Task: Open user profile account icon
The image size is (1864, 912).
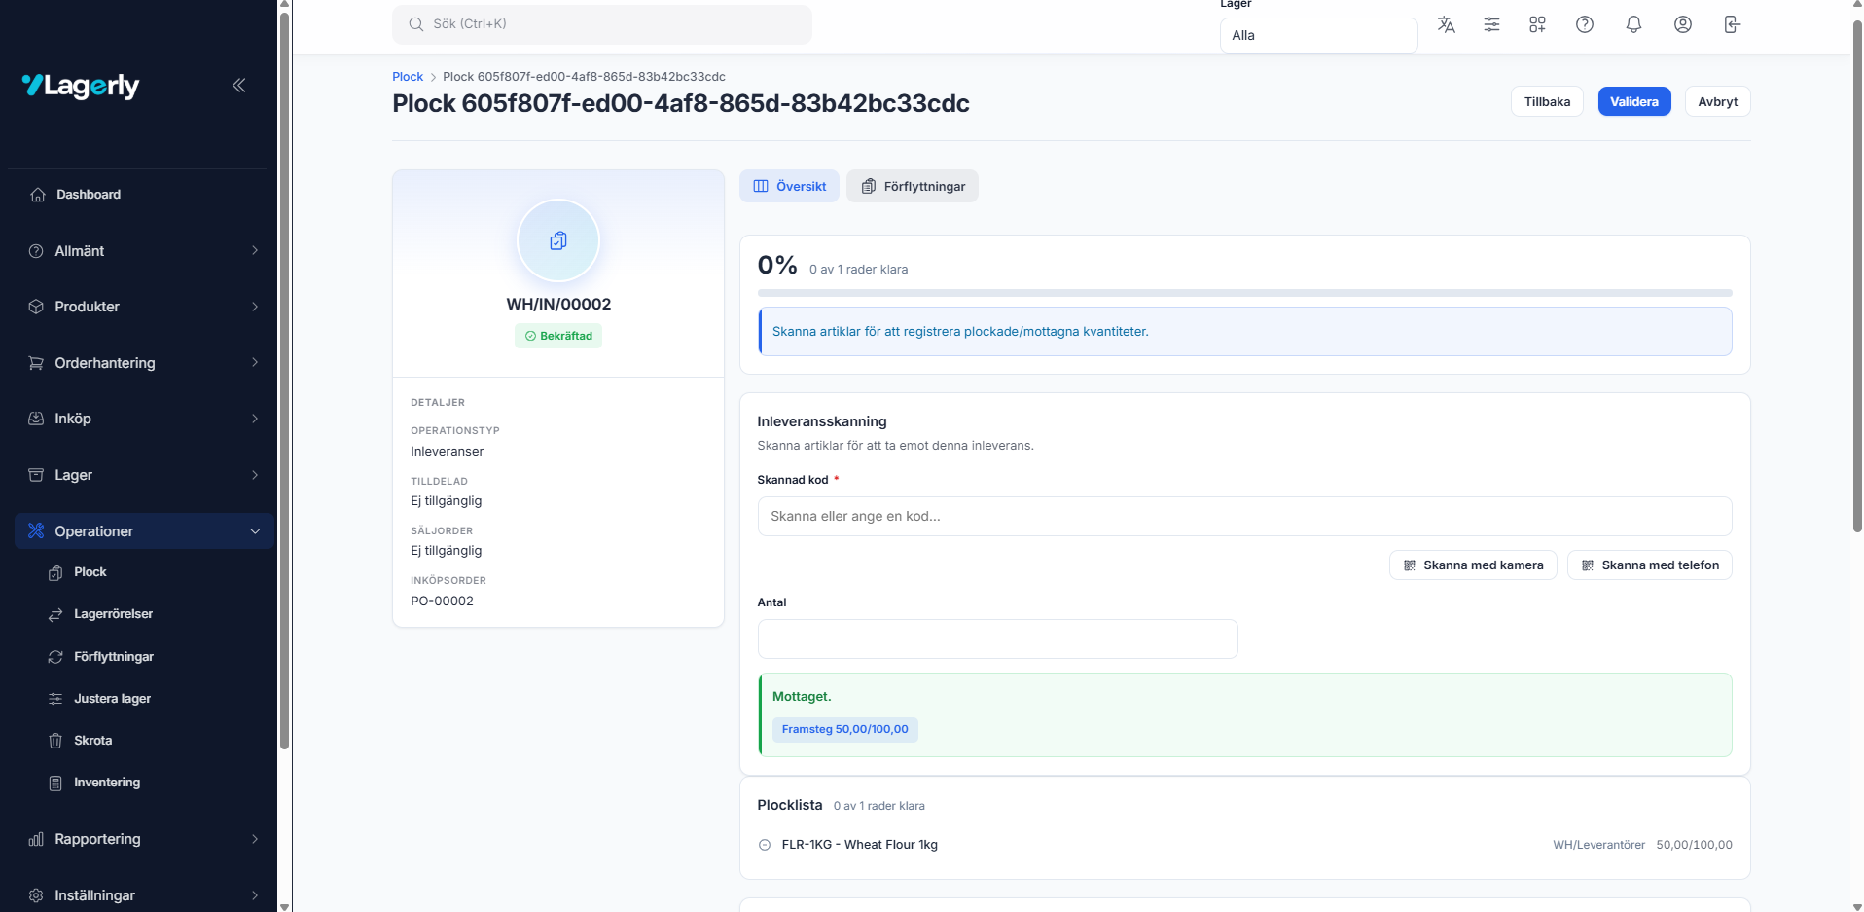Action: 1682,25
